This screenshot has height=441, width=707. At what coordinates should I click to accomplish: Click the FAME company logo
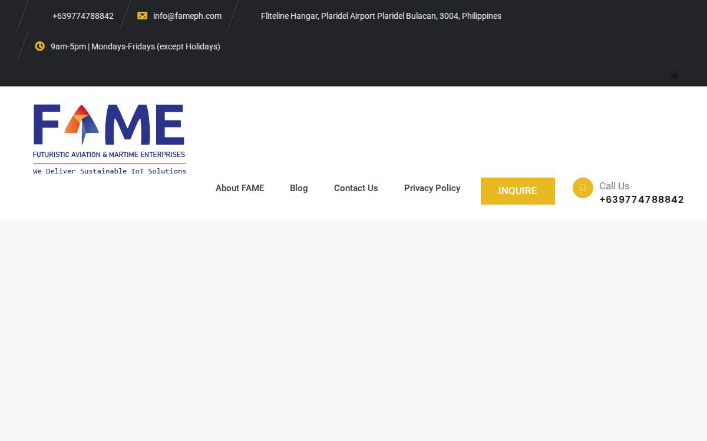point(110,139)
